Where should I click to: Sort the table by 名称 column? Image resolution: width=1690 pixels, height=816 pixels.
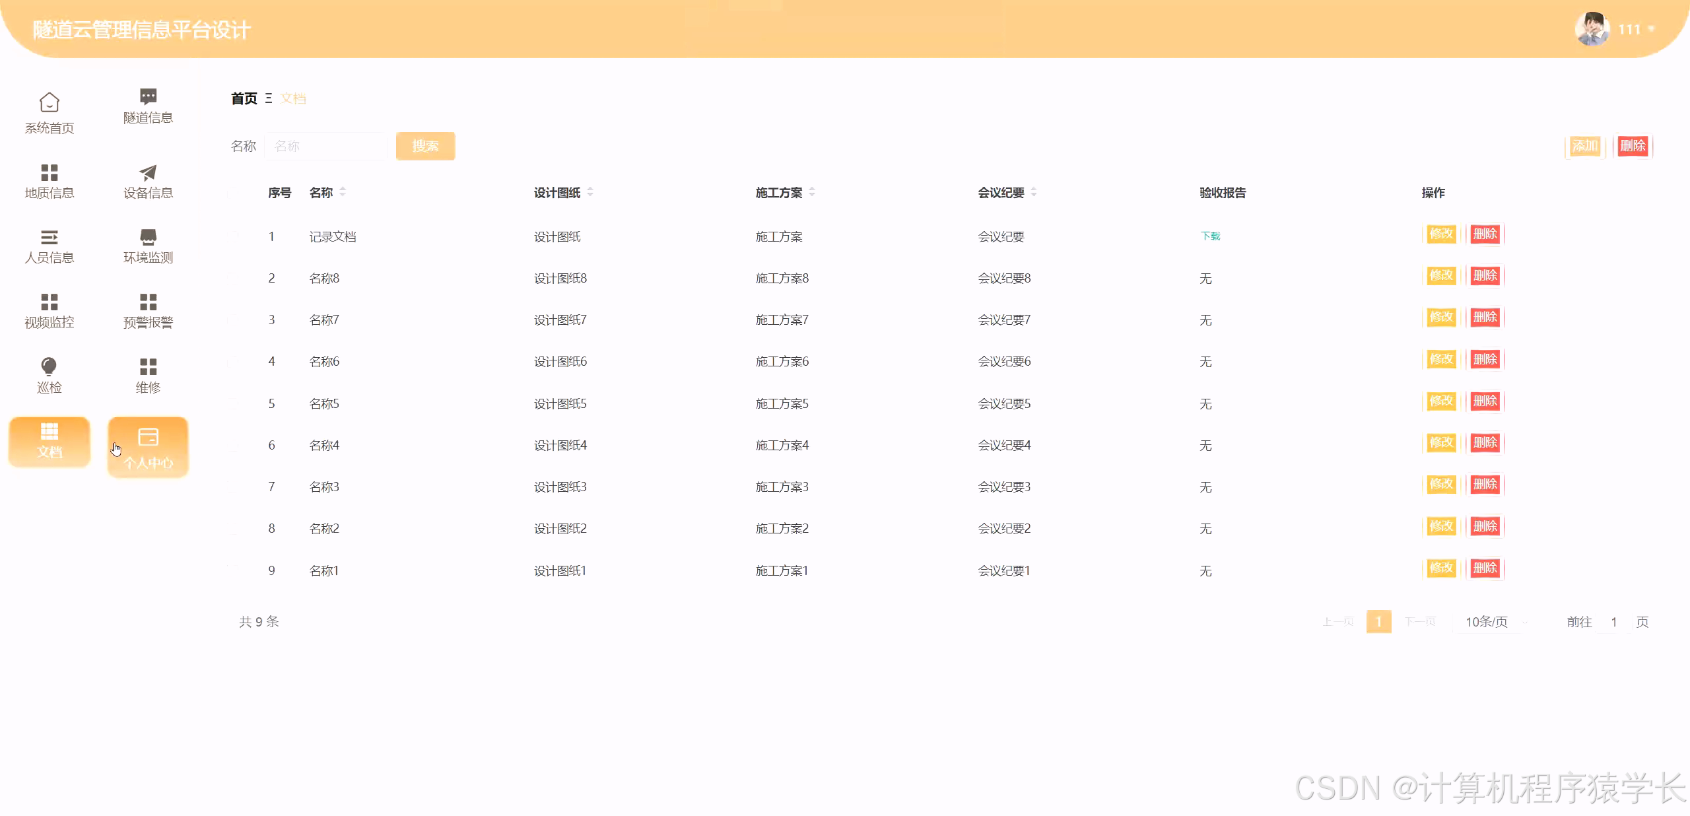[x=343, y=192]
